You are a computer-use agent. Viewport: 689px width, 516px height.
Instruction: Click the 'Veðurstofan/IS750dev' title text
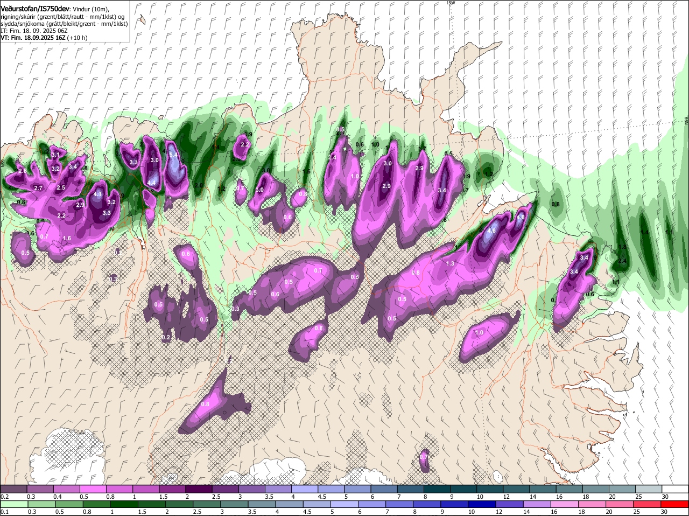pos(35,9)
